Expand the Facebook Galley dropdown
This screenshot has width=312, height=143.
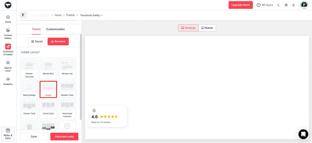pos(91,15)
